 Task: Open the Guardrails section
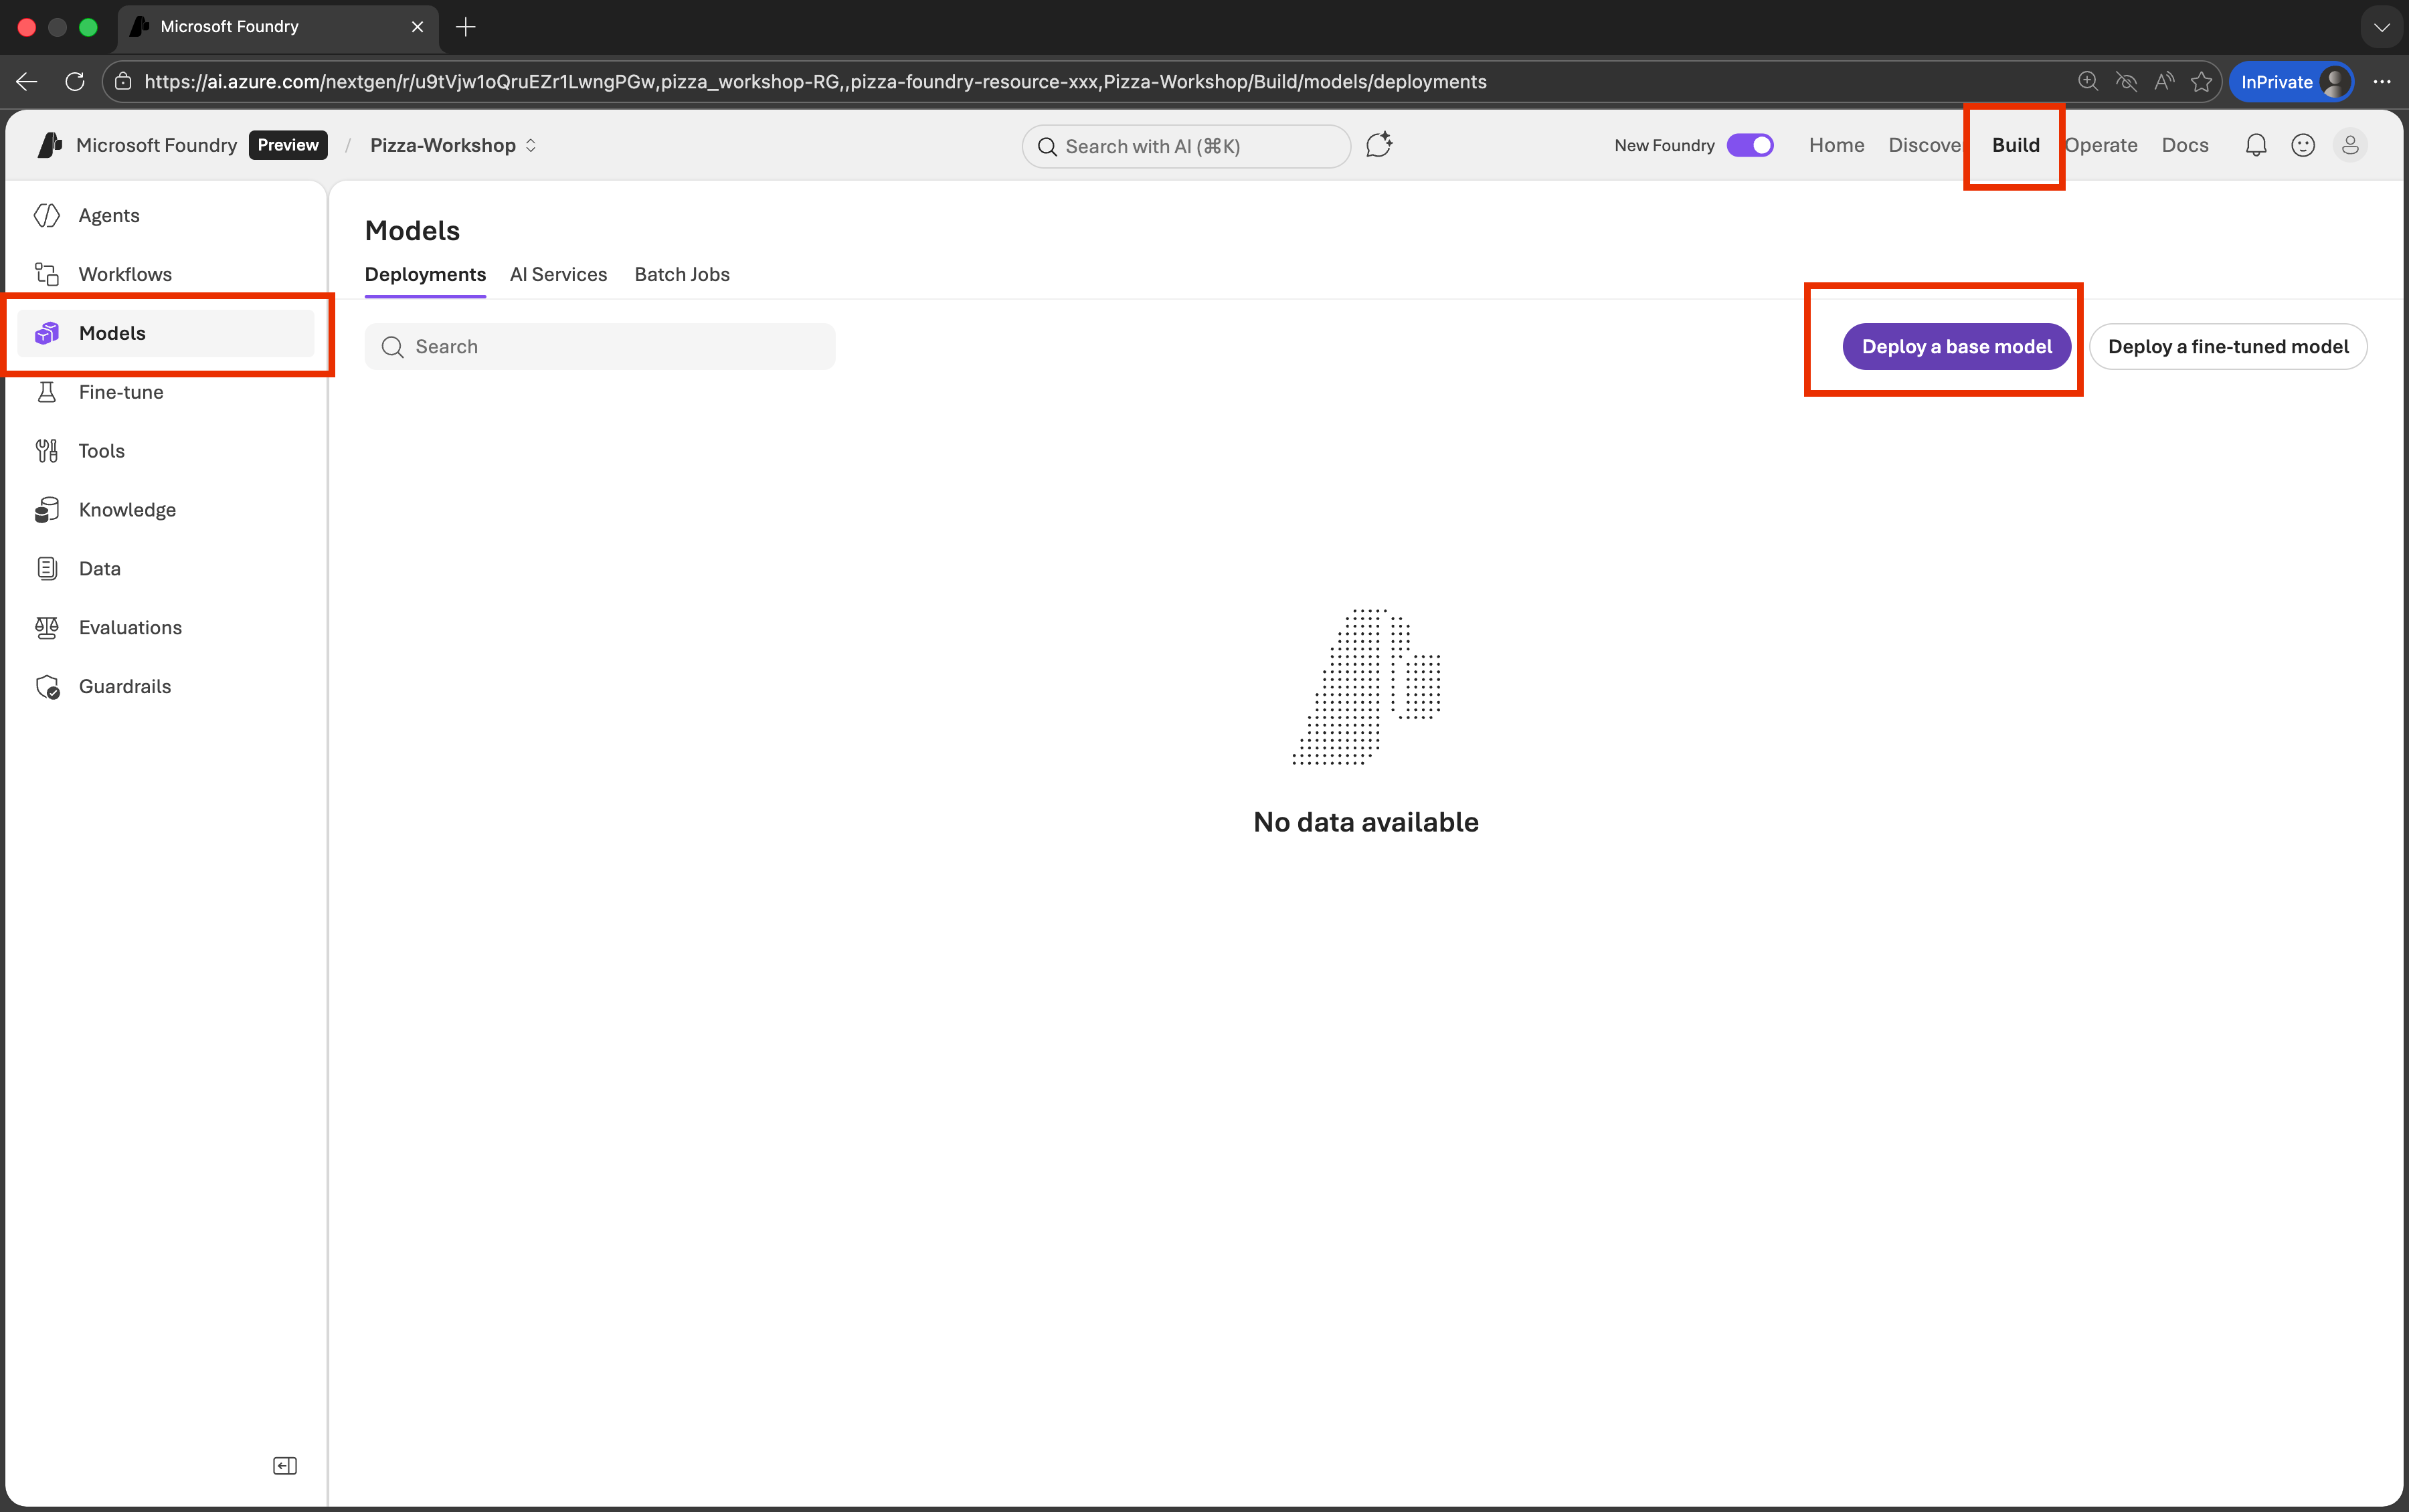click(x=124, y=686)
